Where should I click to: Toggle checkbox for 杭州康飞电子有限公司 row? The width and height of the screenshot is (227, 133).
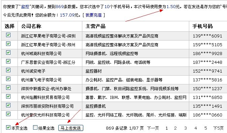8,79
